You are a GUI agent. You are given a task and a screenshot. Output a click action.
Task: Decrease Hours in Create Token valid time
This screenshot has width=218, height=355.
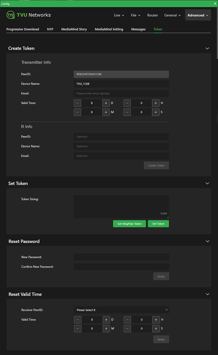[x=127, y=103]
